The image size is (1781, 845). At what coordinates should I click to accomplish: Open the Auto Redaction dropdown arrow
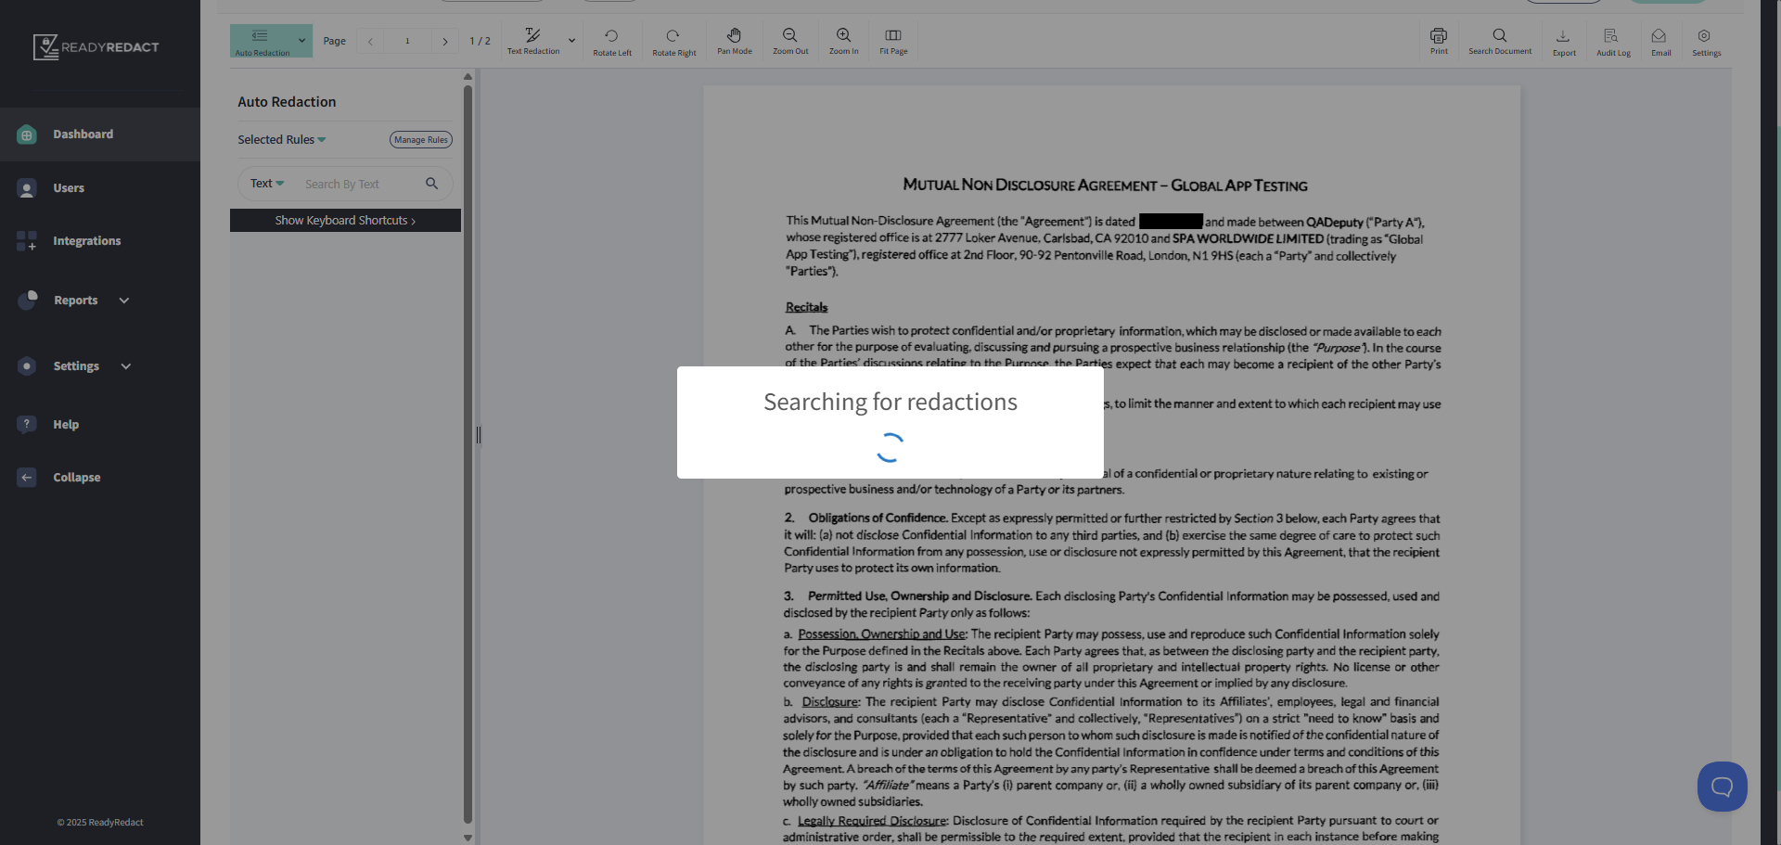tap(301, 41)
